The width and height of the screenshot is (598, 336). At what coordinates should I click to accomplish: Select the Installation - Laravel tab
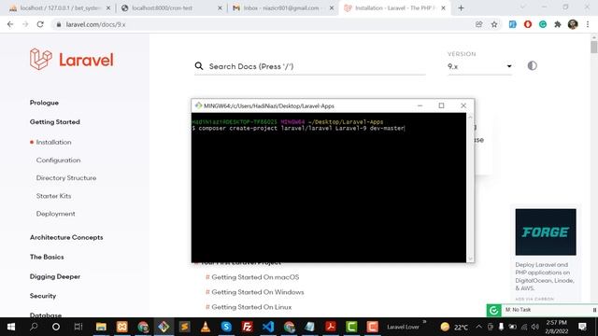point(393,7)
